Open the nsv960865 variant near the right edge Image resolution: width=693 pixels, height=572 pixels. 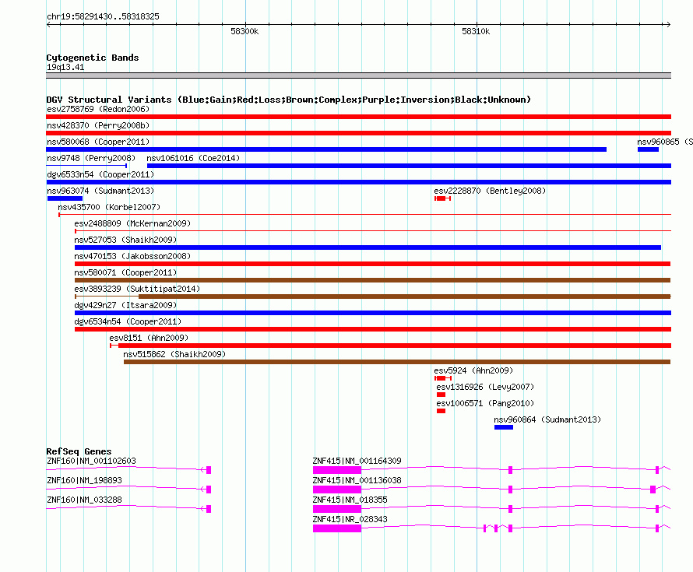coord(648,149)
